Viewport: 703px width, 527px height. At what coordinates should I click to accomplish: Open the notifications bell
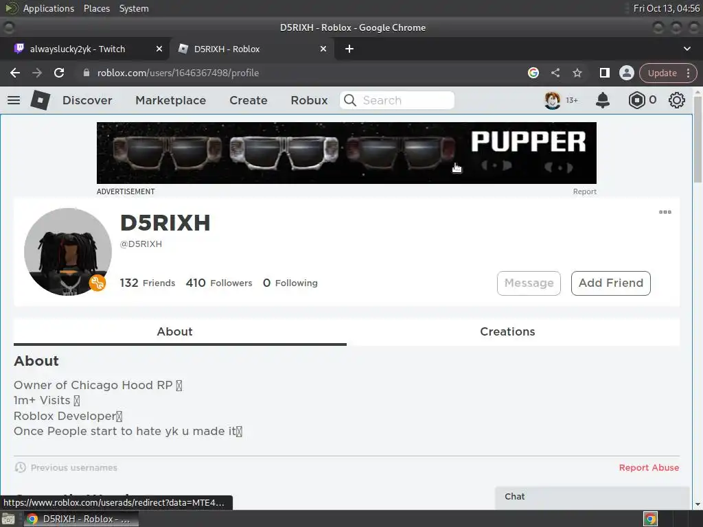(x=603, y=100)
